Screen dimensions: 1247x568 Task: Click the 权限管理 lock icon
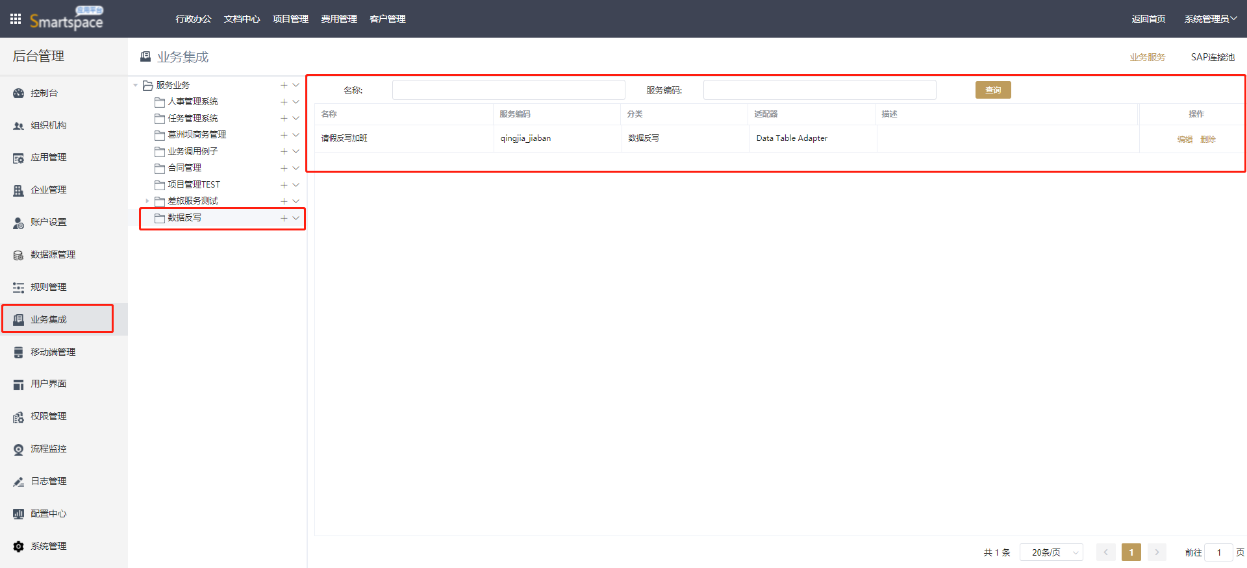pos(18,417)
